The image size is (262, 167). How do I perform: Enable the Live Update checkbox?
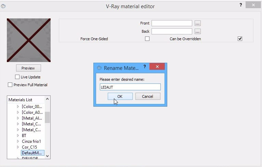pos(17,77)
